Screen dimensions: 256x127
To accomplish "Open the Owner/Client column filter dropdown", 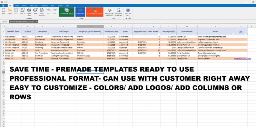I will [x=20, y=34].
